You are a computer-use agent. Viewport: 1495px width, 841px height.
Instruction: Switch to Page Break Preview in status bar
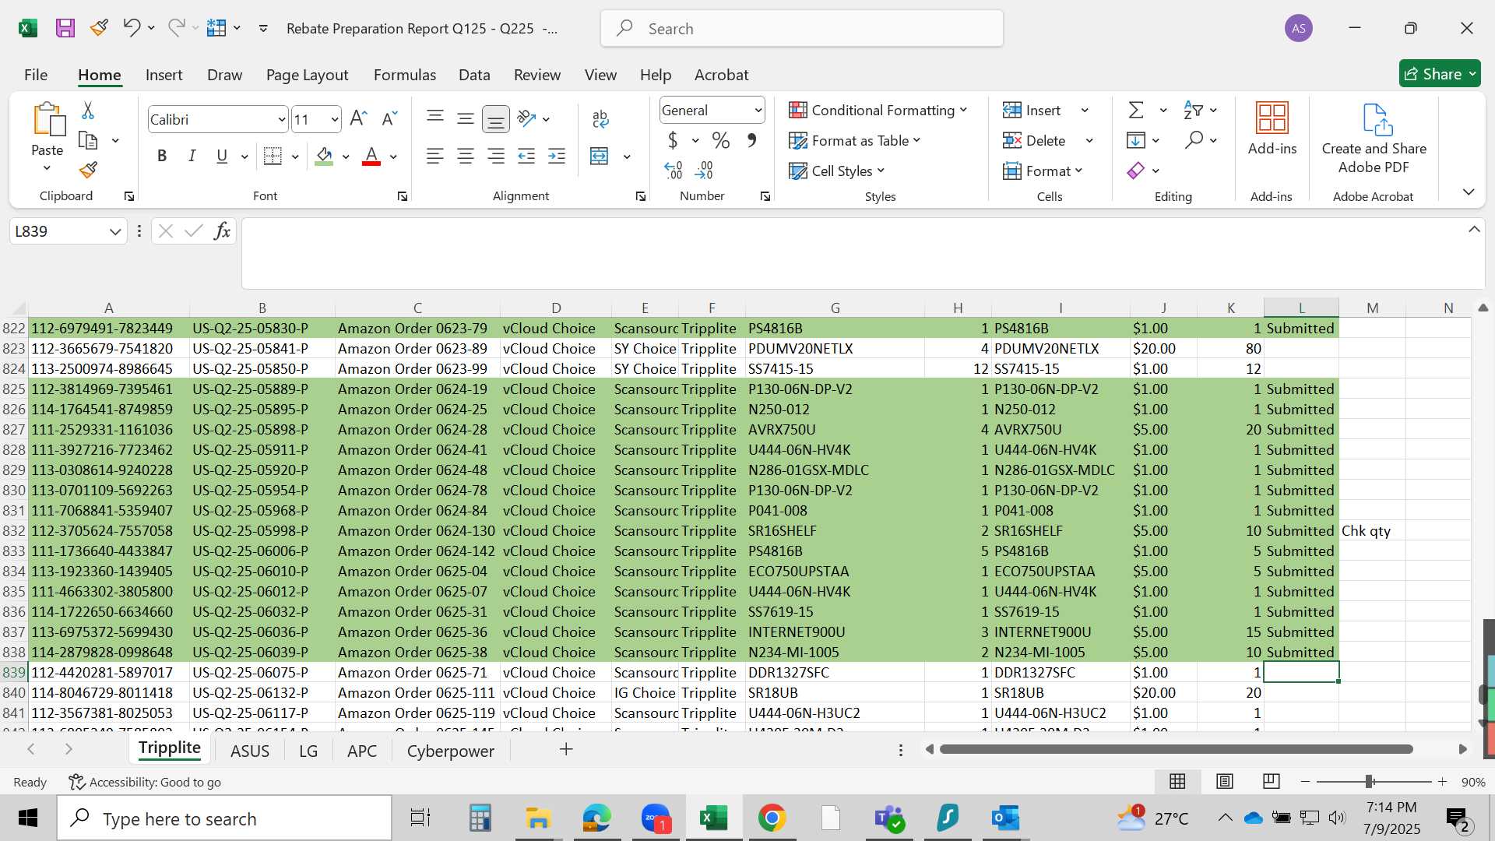click(x=1272, y=781)
